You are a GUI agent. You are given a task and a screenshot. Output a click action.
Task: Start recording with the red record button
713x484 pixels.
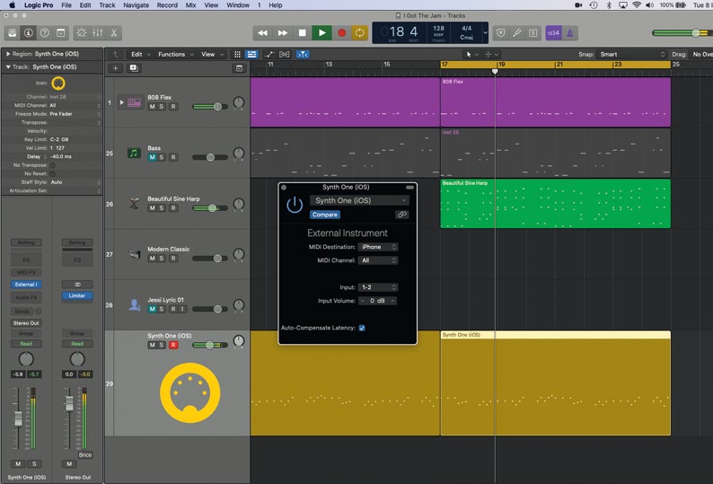click(341, 32)
